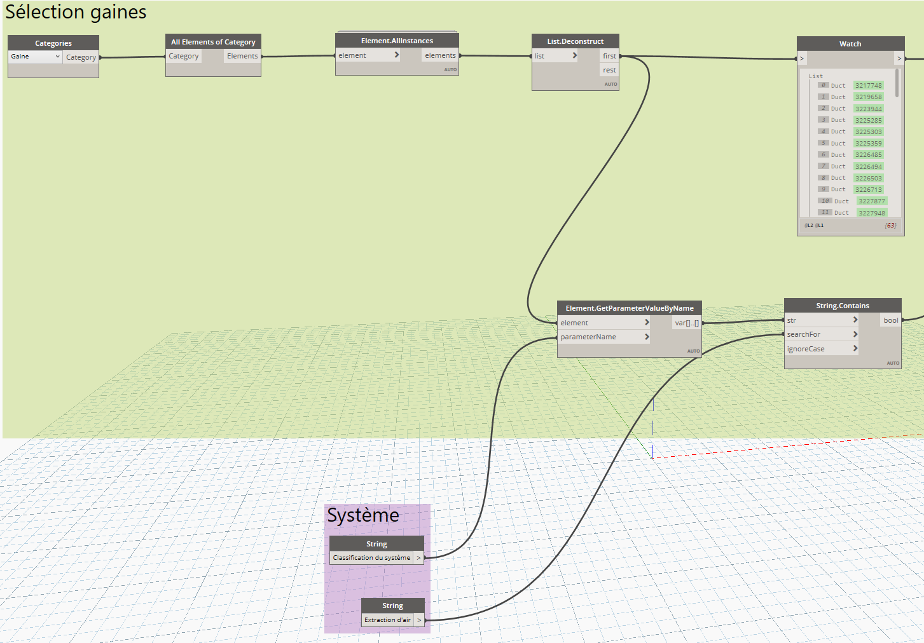Select the String.Contains node title

842,306
